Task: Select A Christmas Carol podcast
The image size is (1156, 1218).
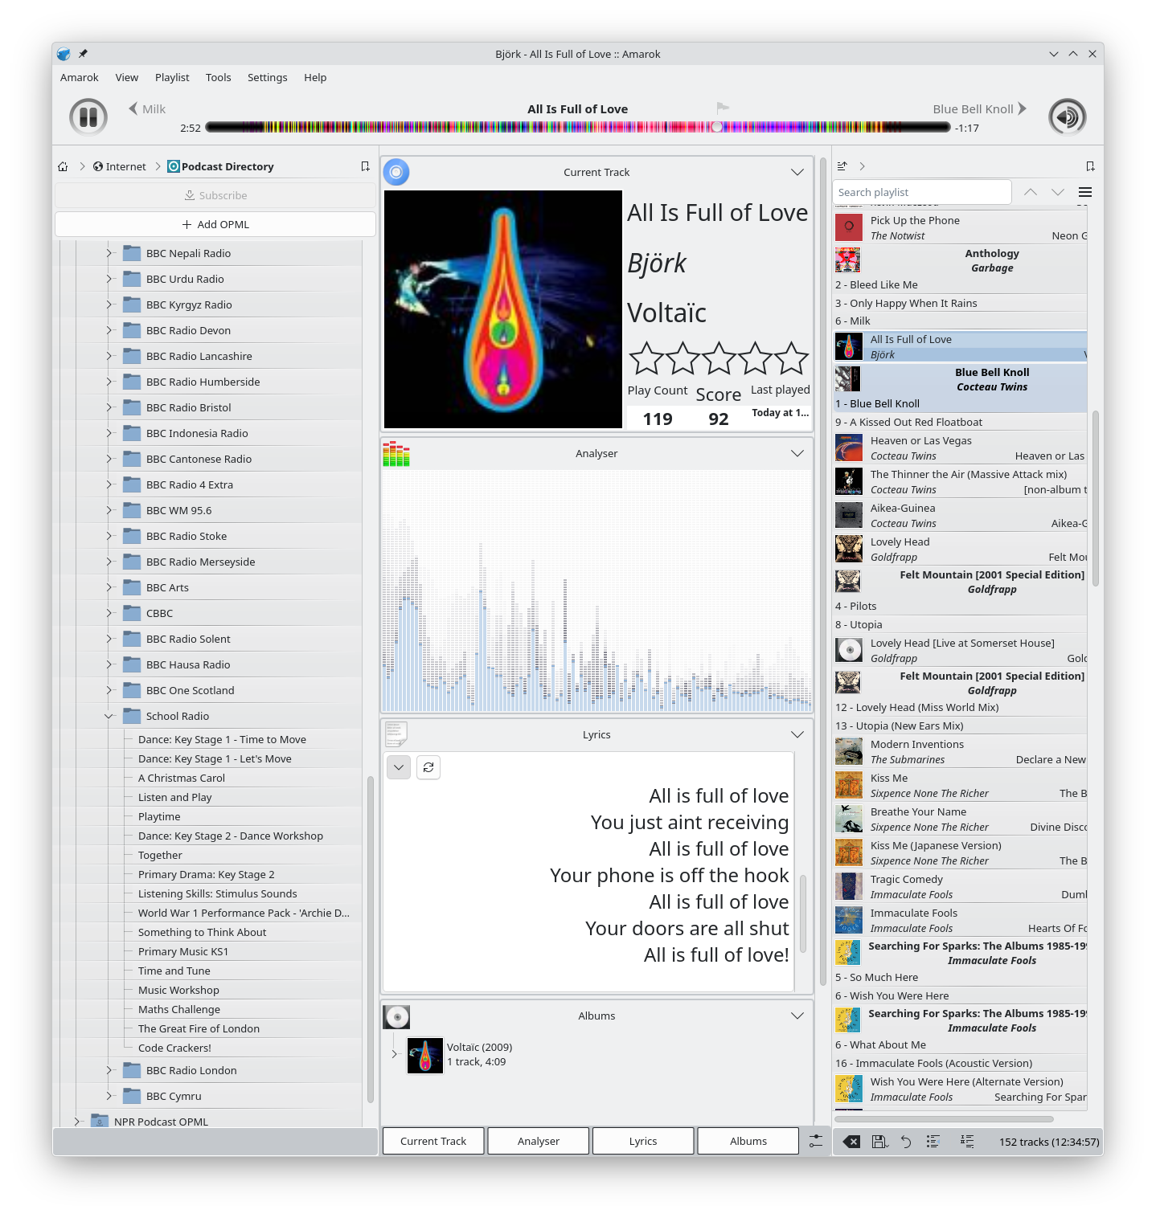Action: point(182,778)
